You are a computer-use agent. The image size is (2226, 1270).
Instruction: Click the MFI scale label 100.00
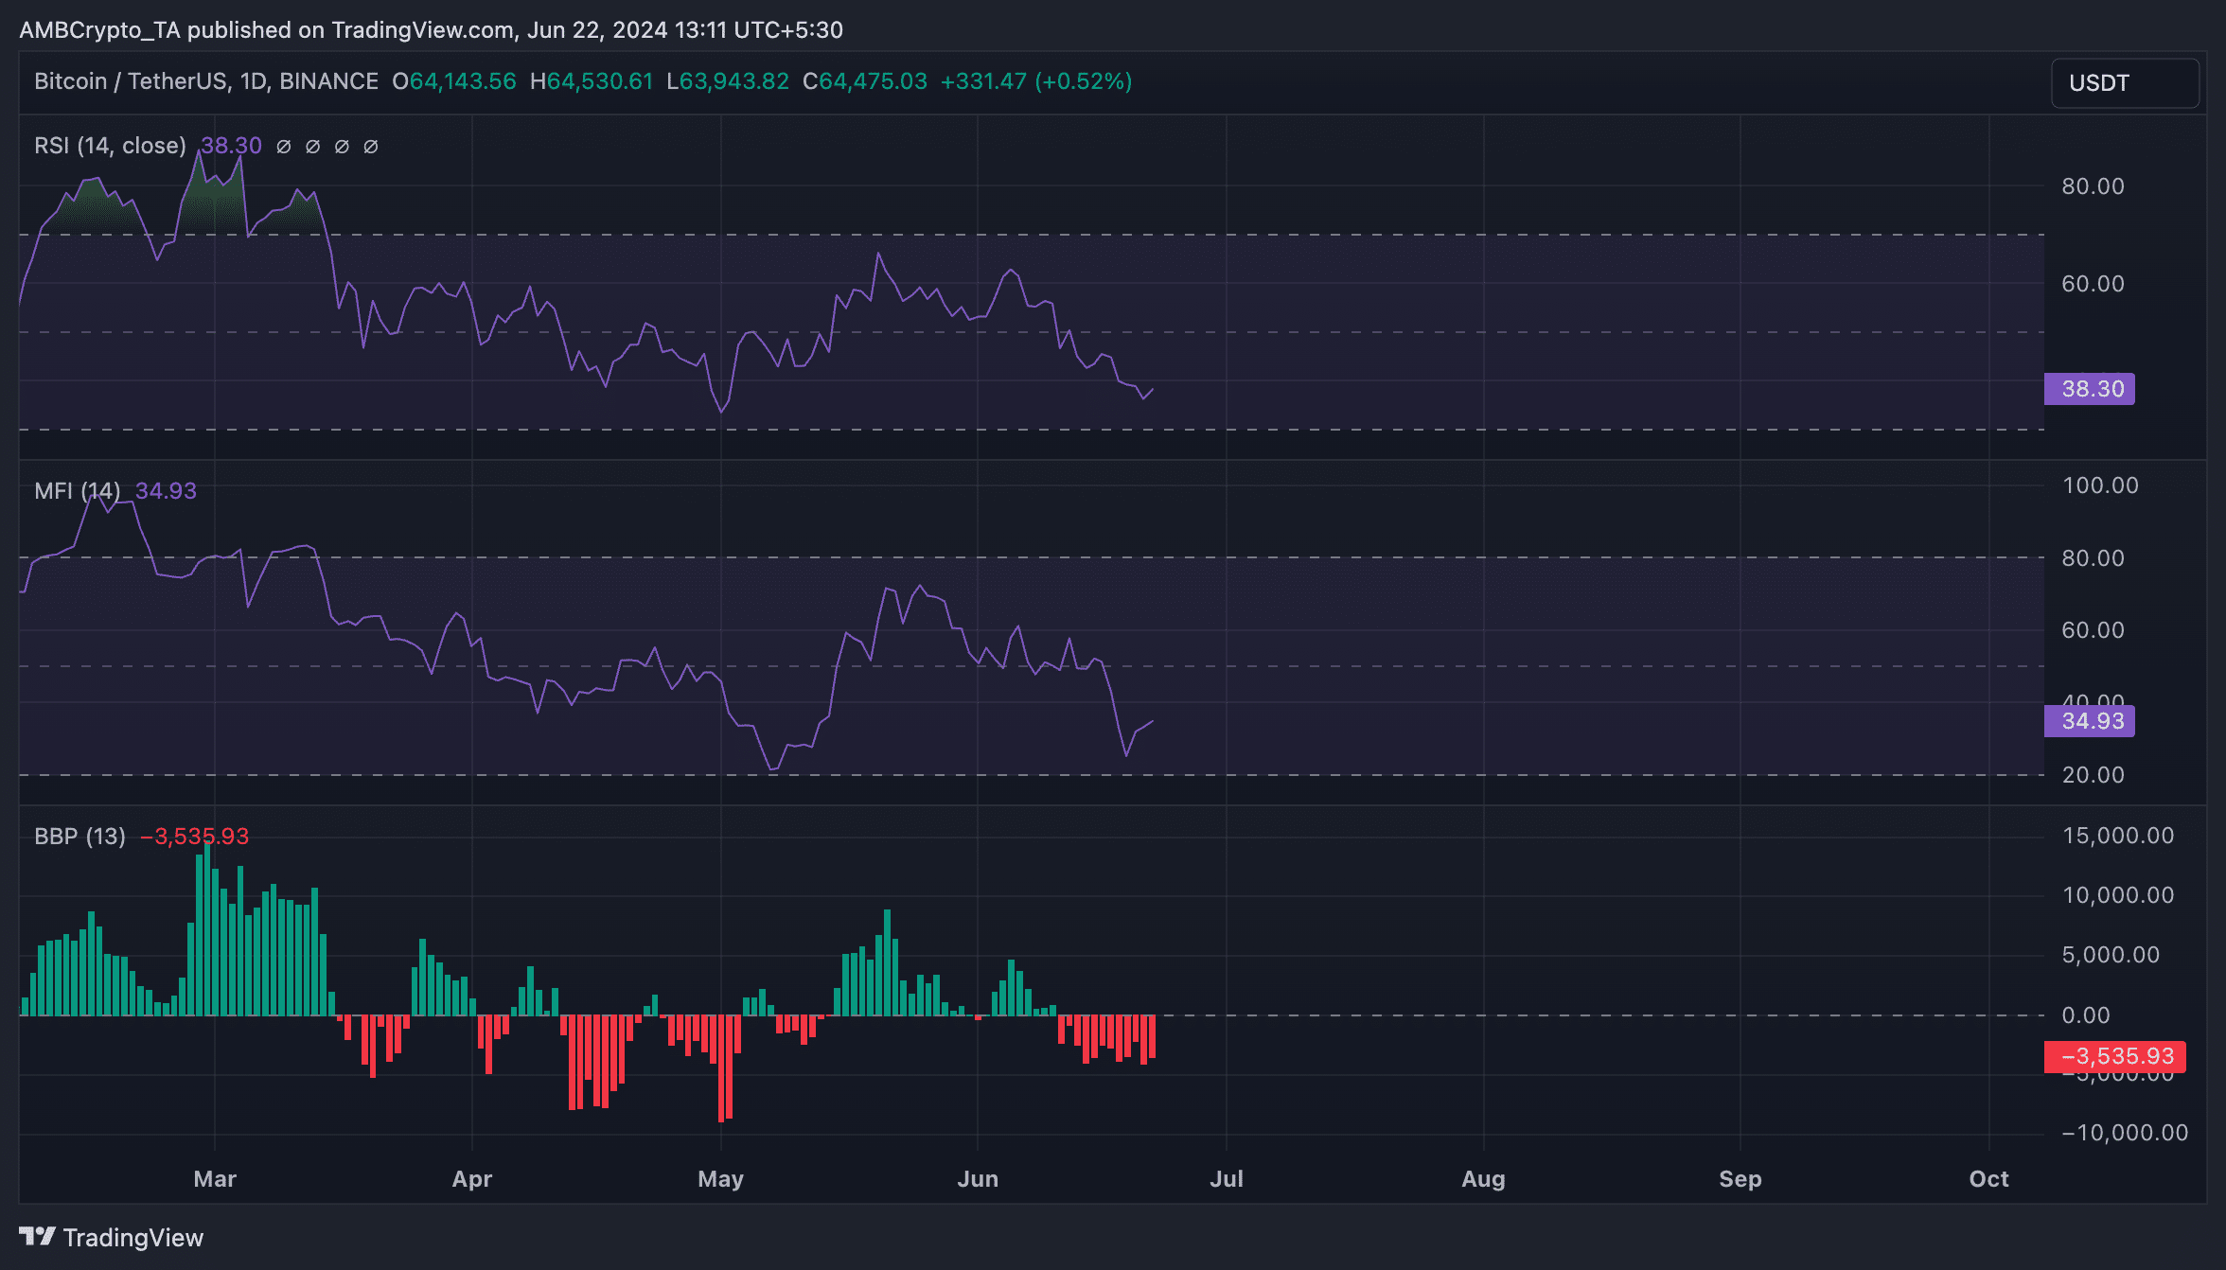[2100, 485]
